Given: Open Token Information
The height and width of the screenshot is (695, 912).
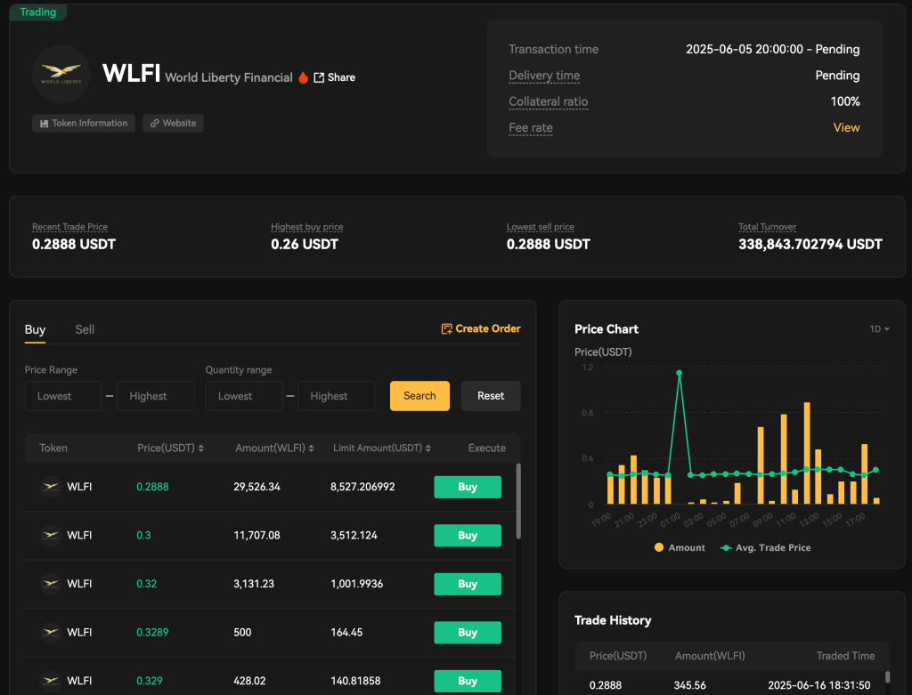Looking at the screenshot, I should 83,123.
